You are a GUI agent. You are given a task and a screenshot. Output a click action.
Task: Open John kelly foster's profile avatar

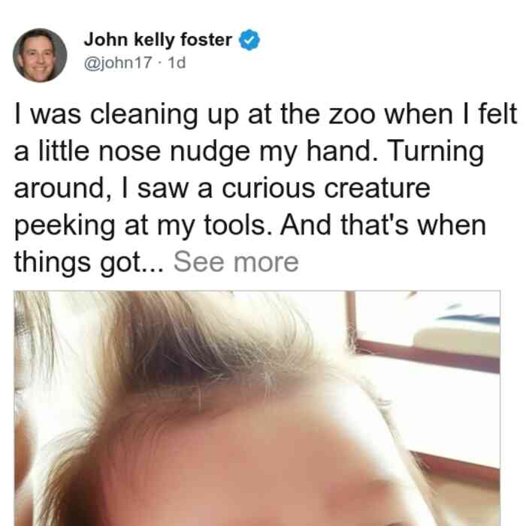[40, 56]
